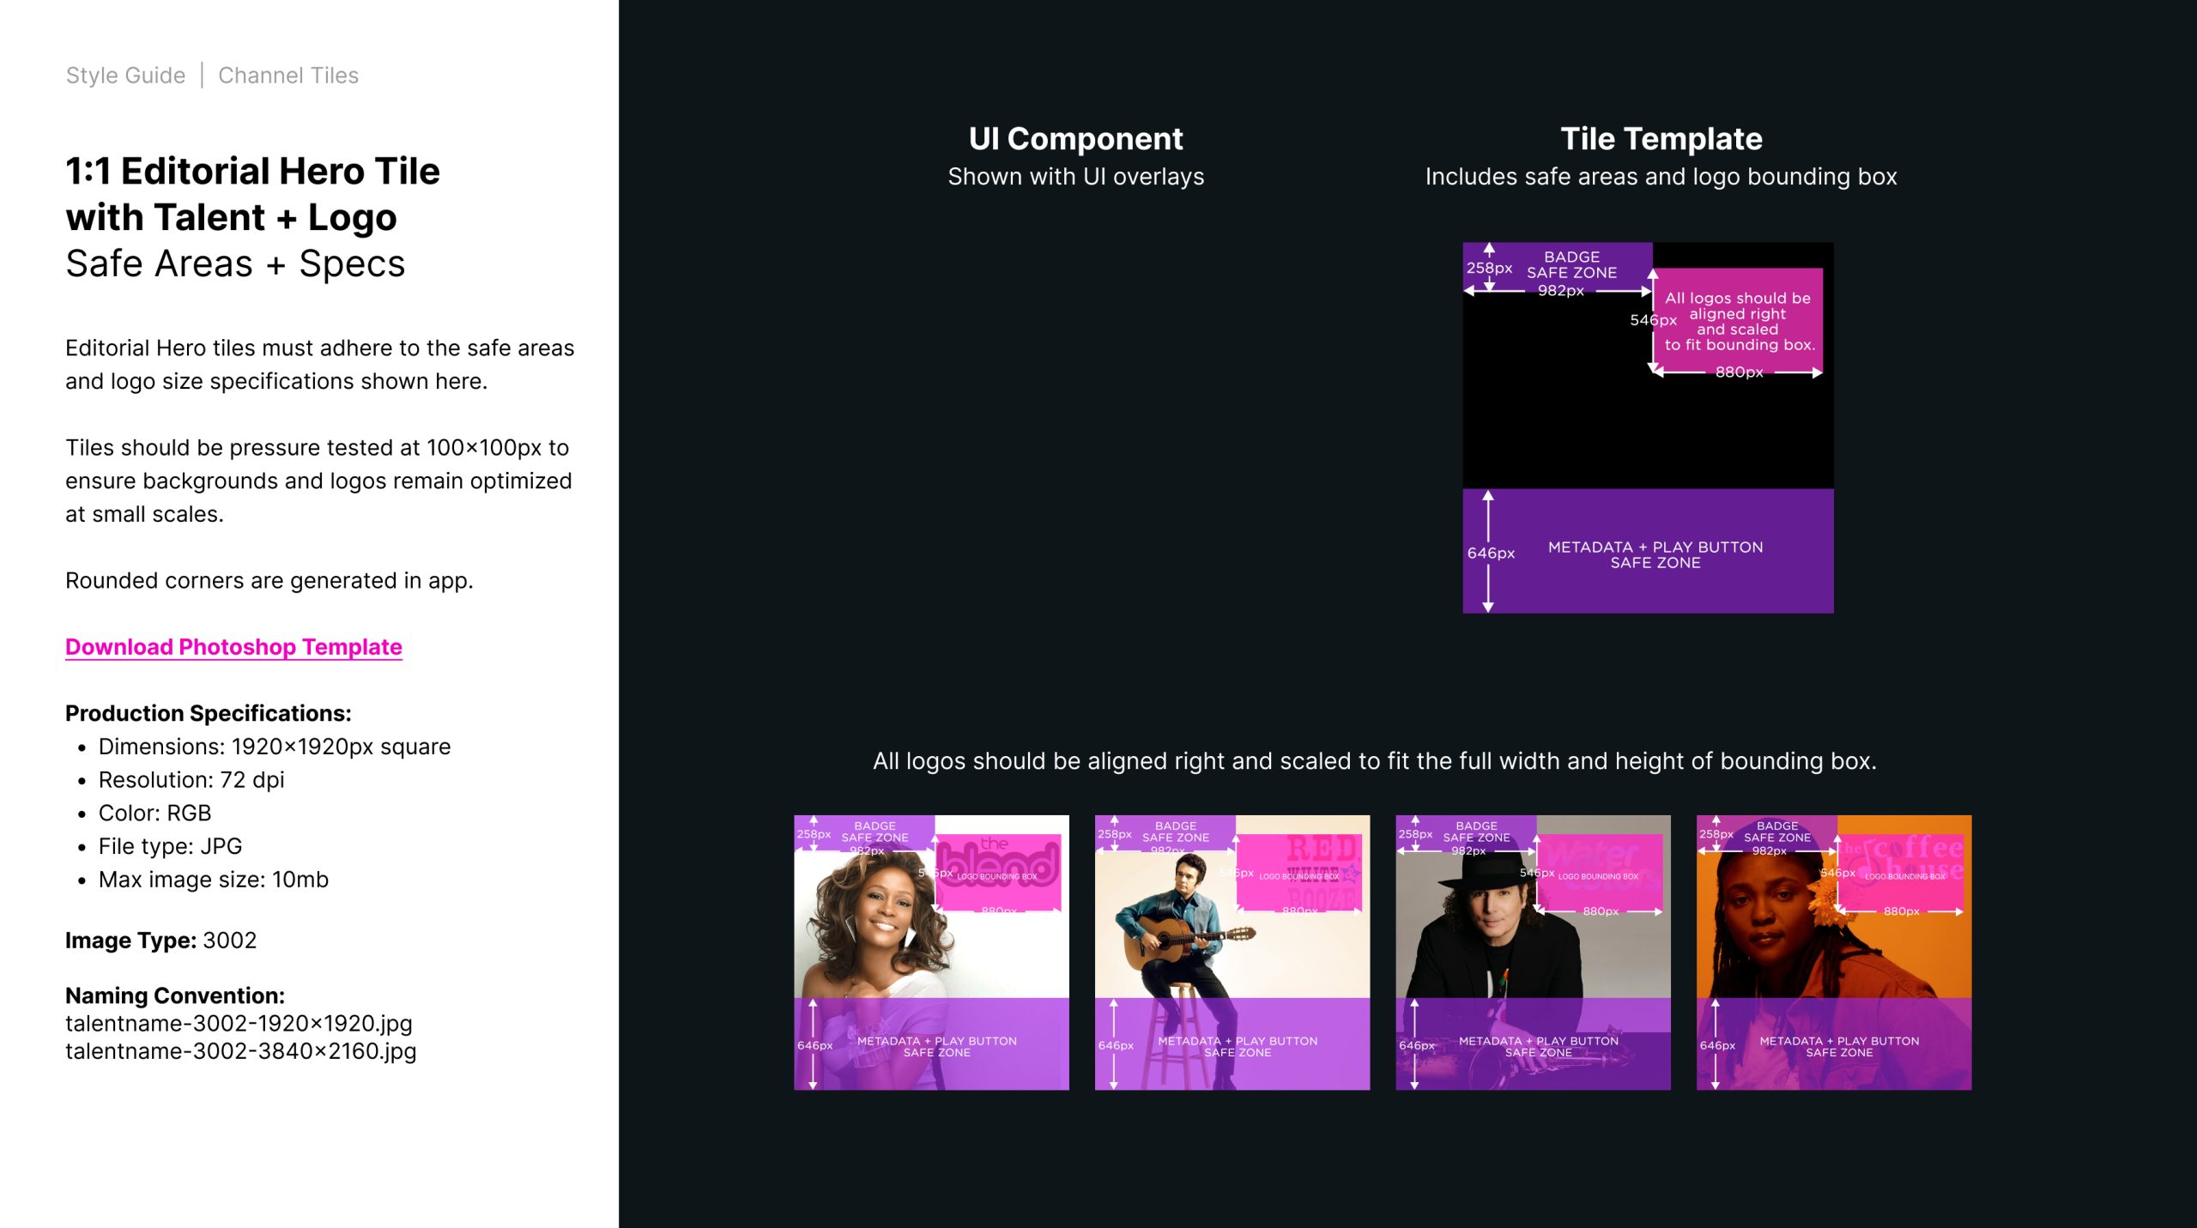This screenshot has width=2197, height=1228.
Task: Select the man in black hat tile thumbnail
Action: click(1533, 953)
